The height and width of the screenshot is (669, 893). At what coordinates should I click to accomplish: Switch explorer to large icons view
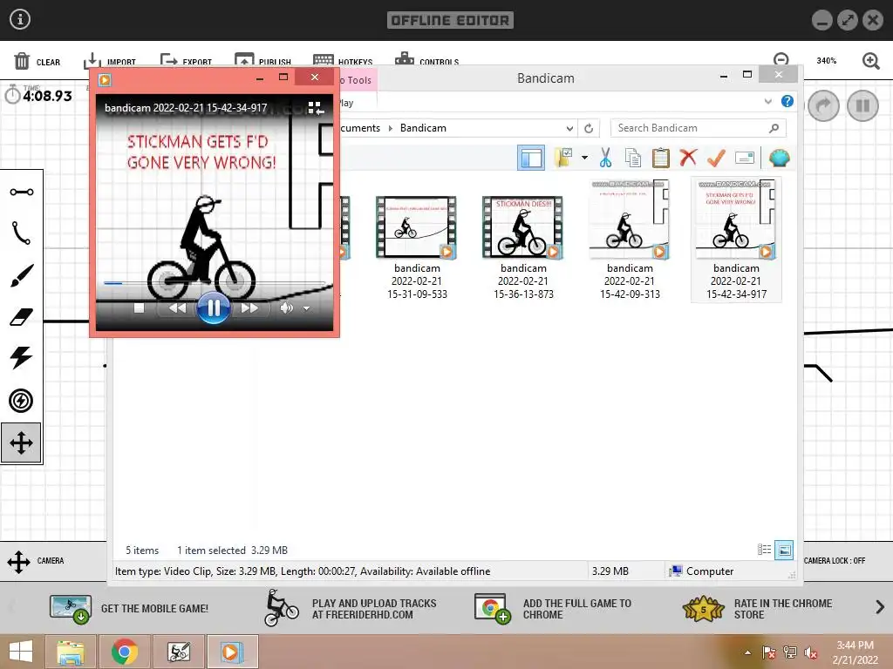pos(784,550)
